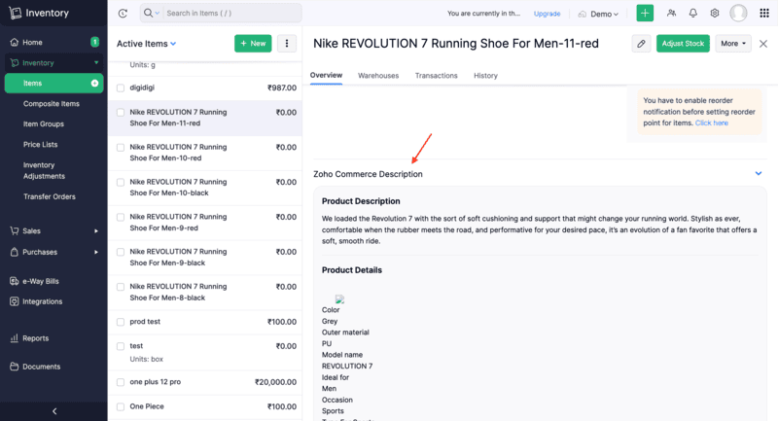Open the Transactions tab
778x421 pixels.
(x=436, y=75)
